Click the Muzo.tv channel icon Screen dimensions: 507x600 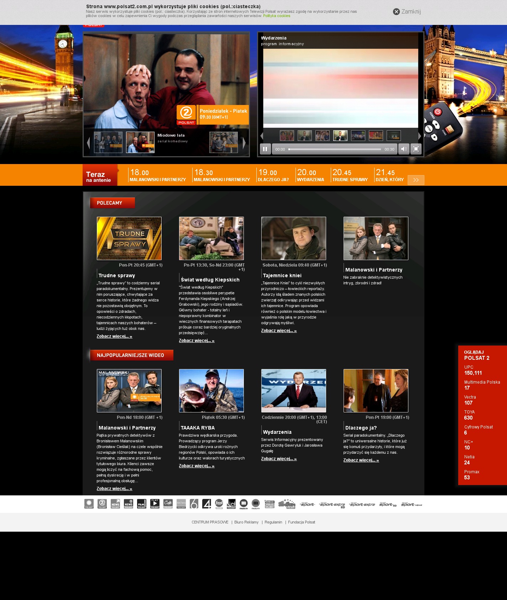point(244,504)
